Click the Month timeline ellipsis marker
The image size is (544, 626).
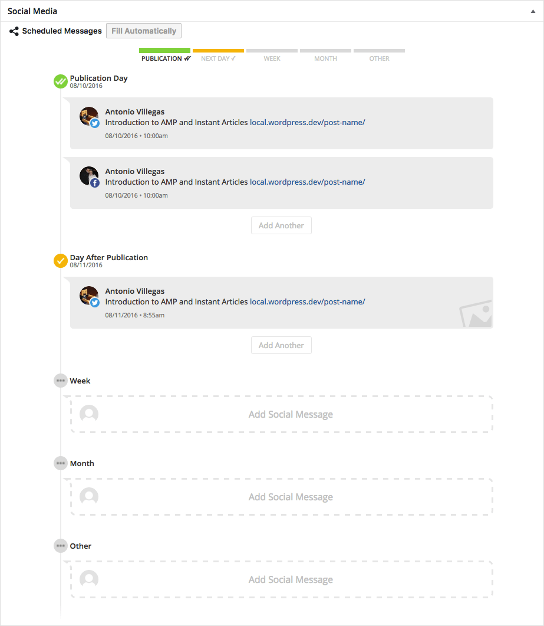[x=61, y=463]
